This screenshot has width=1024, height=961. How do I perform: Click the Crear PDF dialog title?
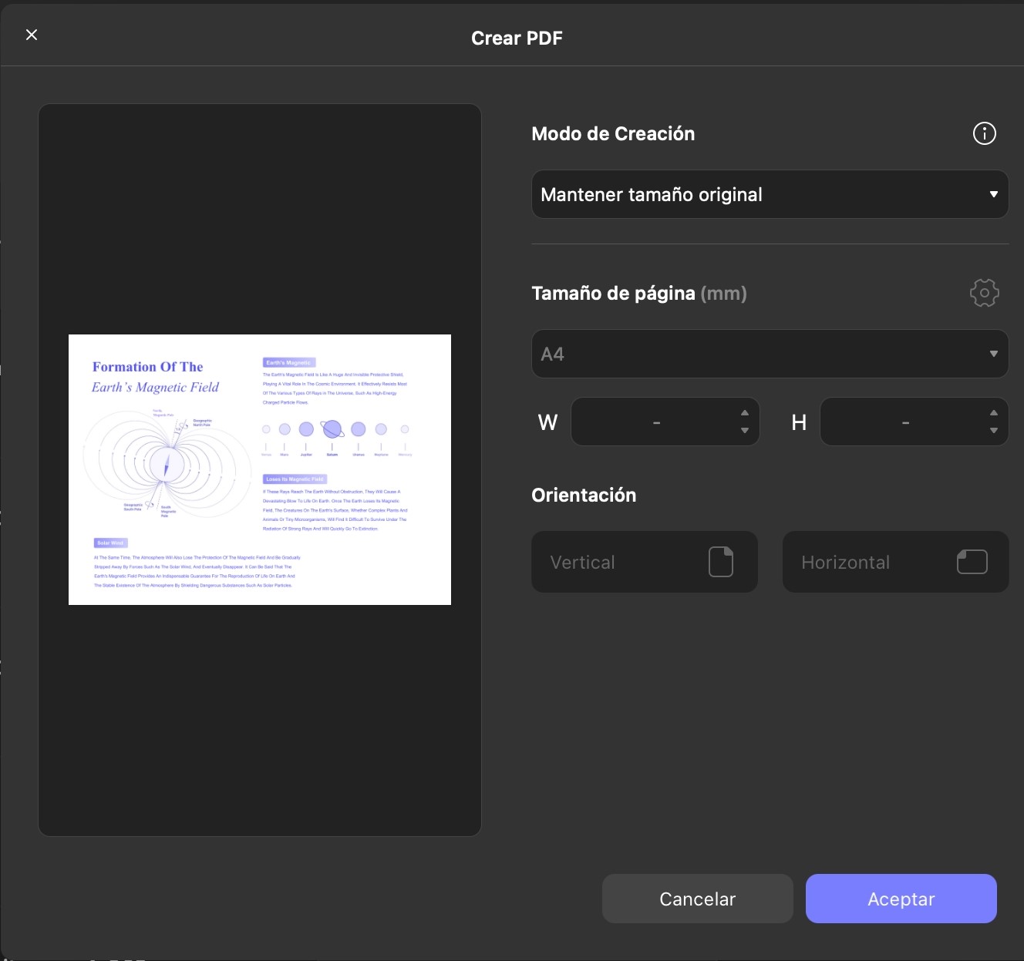[517, 38]
